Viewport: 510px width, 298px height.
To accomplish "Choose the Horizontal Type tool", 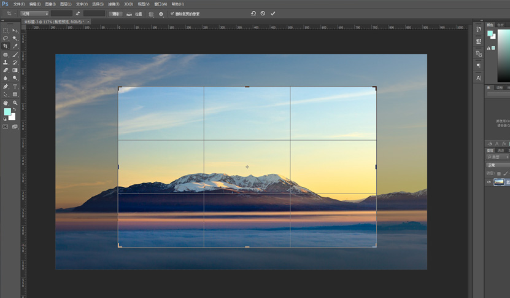I will pyautogui.click(x=15, y=87).
